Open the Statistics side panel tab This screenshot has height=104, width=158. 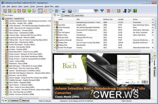155,72
